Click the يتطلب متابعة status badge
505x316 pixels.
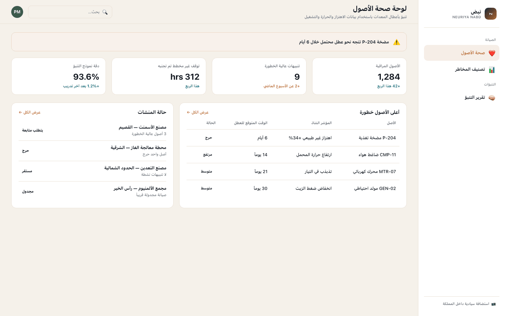point(33,130)
